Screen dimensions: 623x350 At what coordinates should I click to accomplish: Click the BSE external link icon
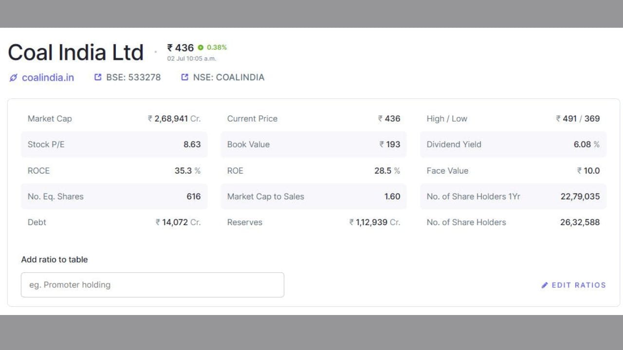tap(98, 77)
